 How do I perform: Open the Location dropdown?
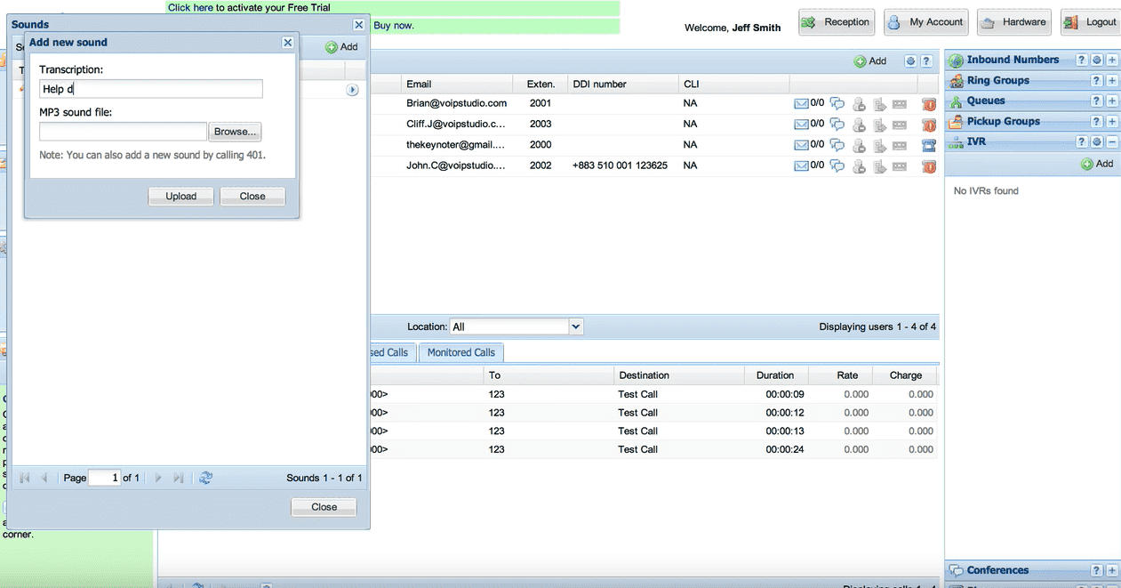click(575, 326)
